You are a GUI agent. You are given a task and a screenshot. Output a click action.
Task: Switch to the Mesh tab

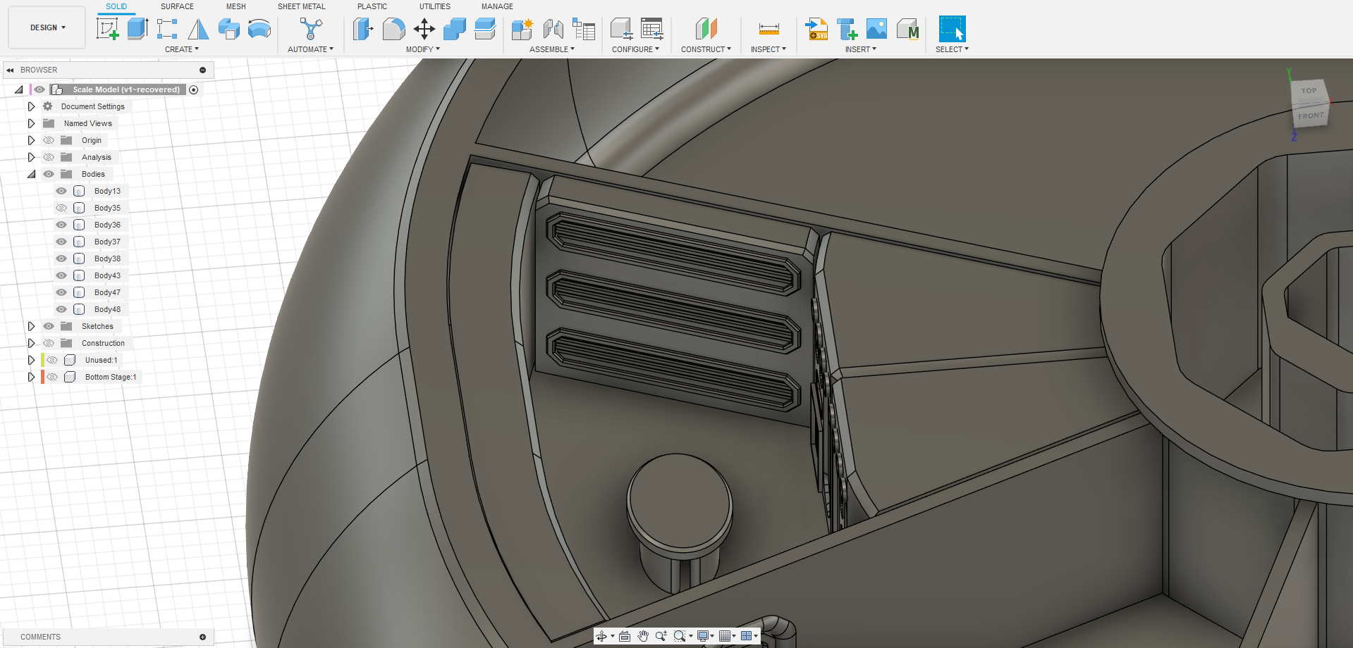tap(236, 6)
